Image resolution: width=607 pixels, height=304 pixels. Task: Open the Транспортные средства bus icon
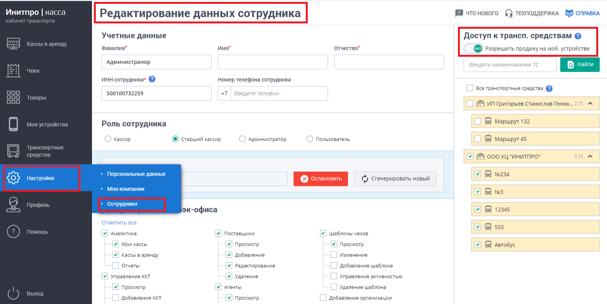13,151
